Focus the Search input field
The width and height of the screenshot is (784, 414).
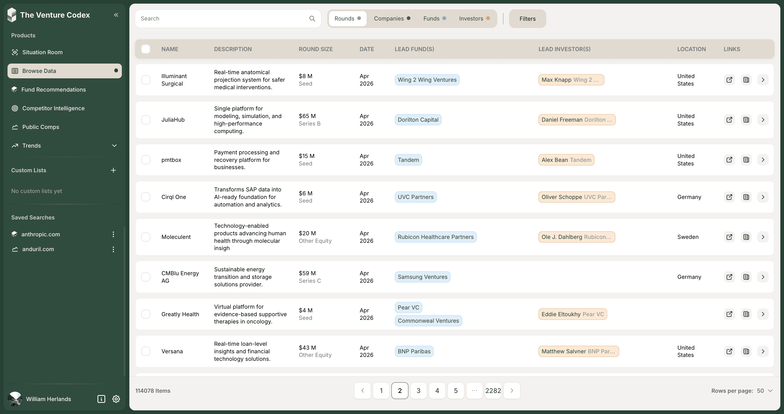228,19
